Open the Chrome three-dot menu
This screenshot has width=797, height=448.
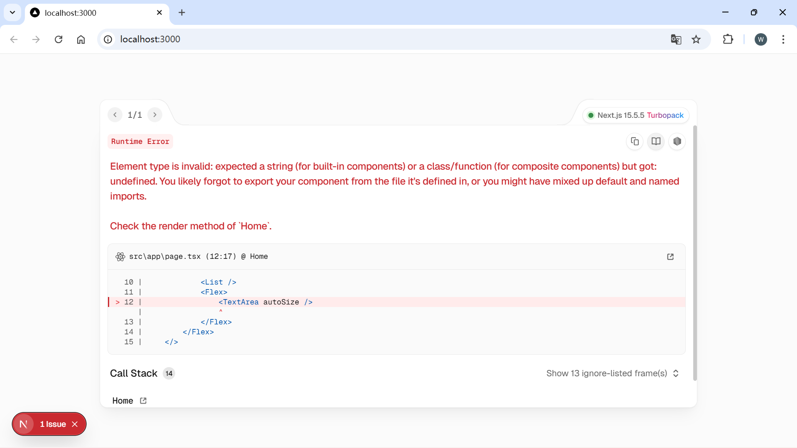[x=783, y=39]
